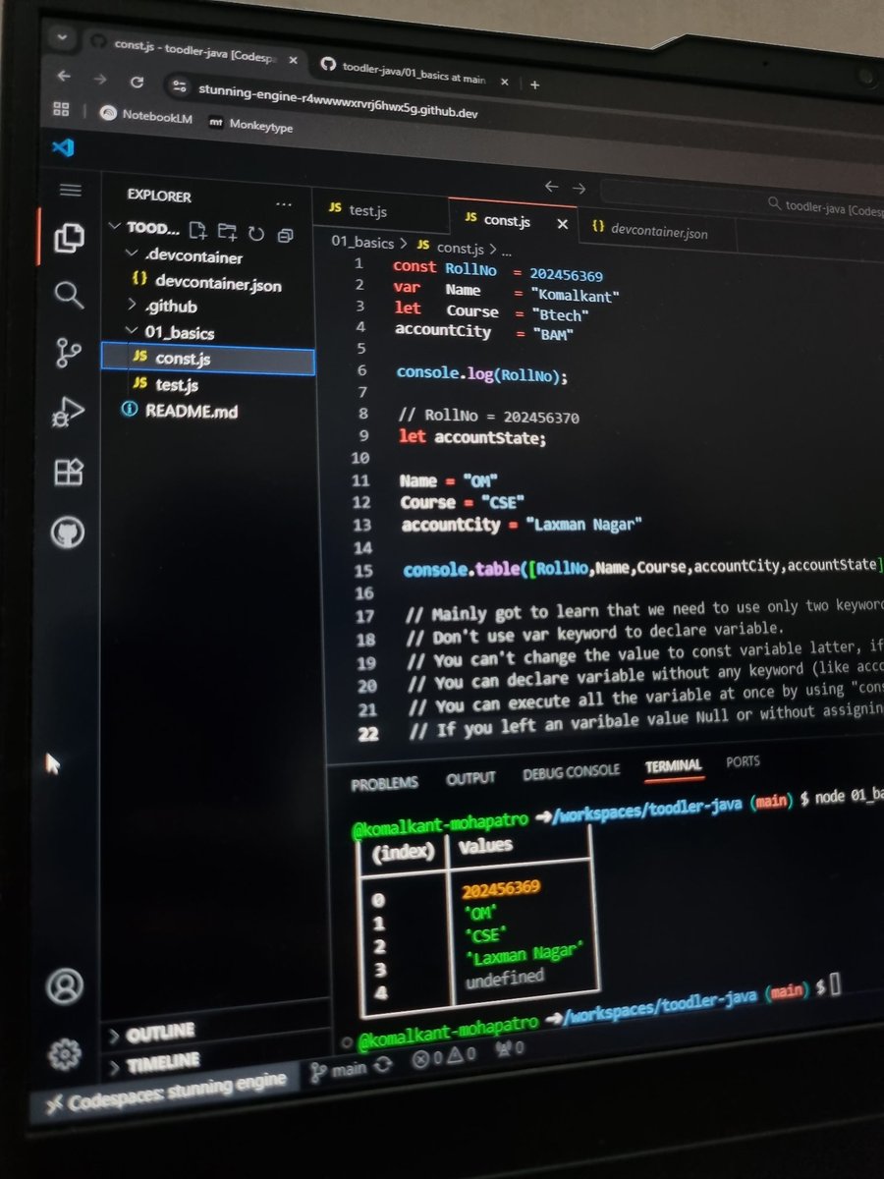Open the Accounts icon above the gear
The image size is (884, 1179).
(x=65, y=986)
